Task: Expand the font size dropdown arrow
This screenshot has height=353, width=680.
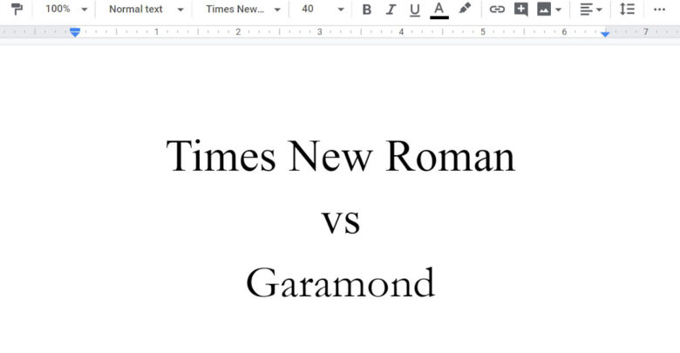Action: (x=341, y=10)
